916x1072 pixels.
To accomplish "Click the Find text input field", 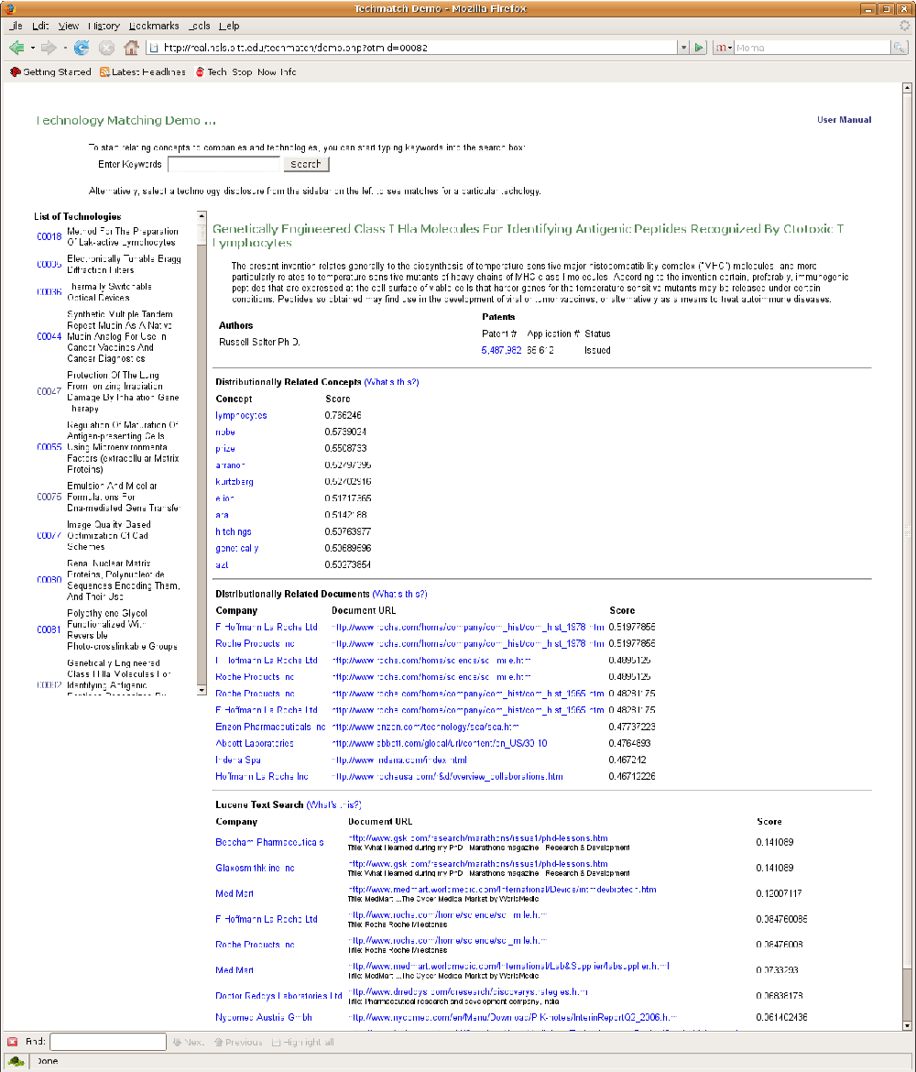I will pyautogui.click(x=108, y=1042).
